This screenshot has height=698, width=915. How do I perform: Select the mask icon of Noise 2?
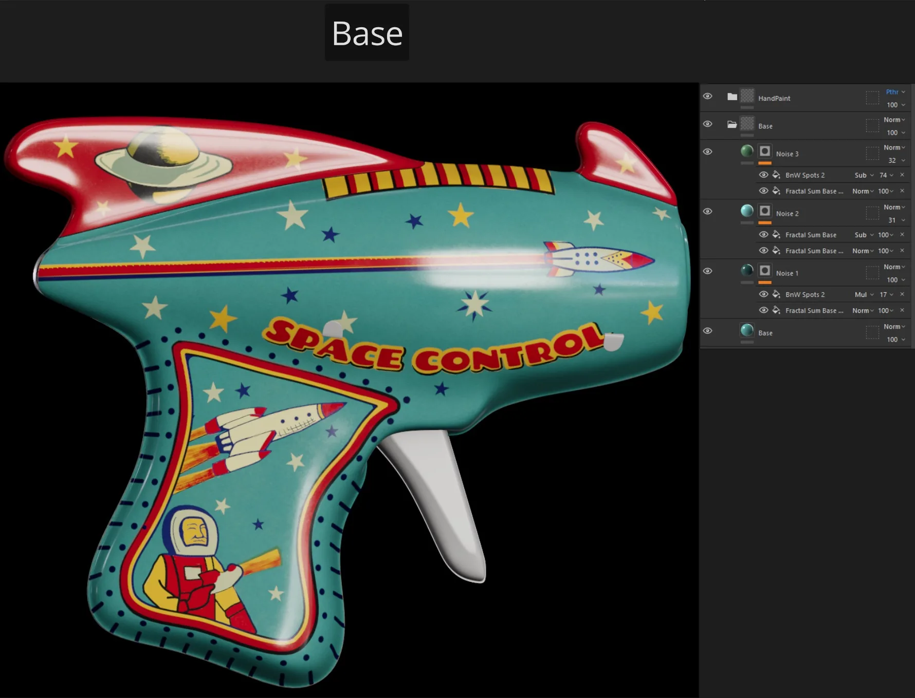click(765, 211)
